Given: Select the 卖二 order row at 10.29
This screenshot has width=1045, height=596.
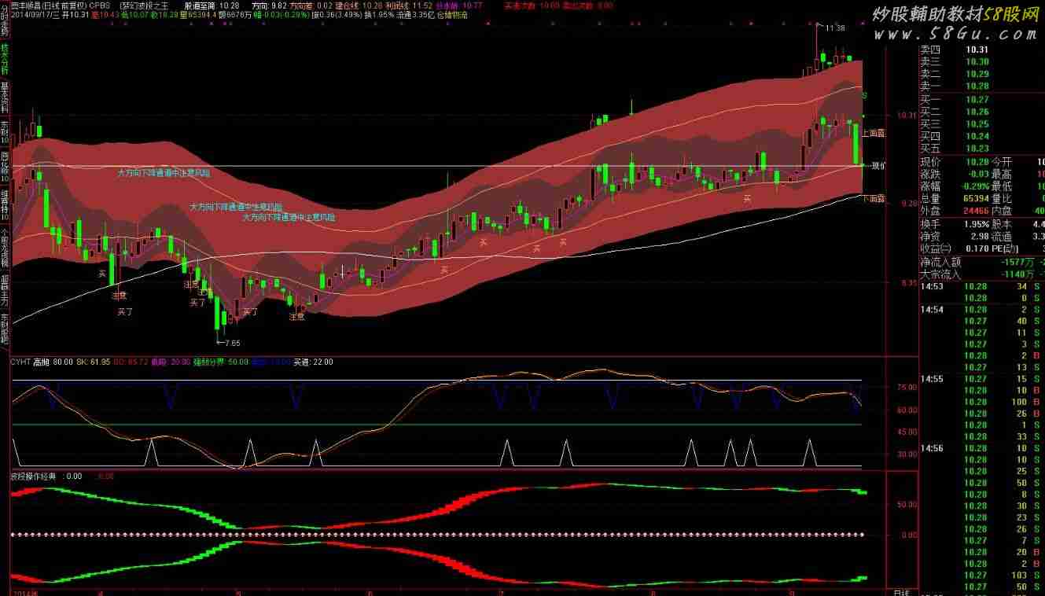Looking at the screenshot, I should tap(982, 74).
